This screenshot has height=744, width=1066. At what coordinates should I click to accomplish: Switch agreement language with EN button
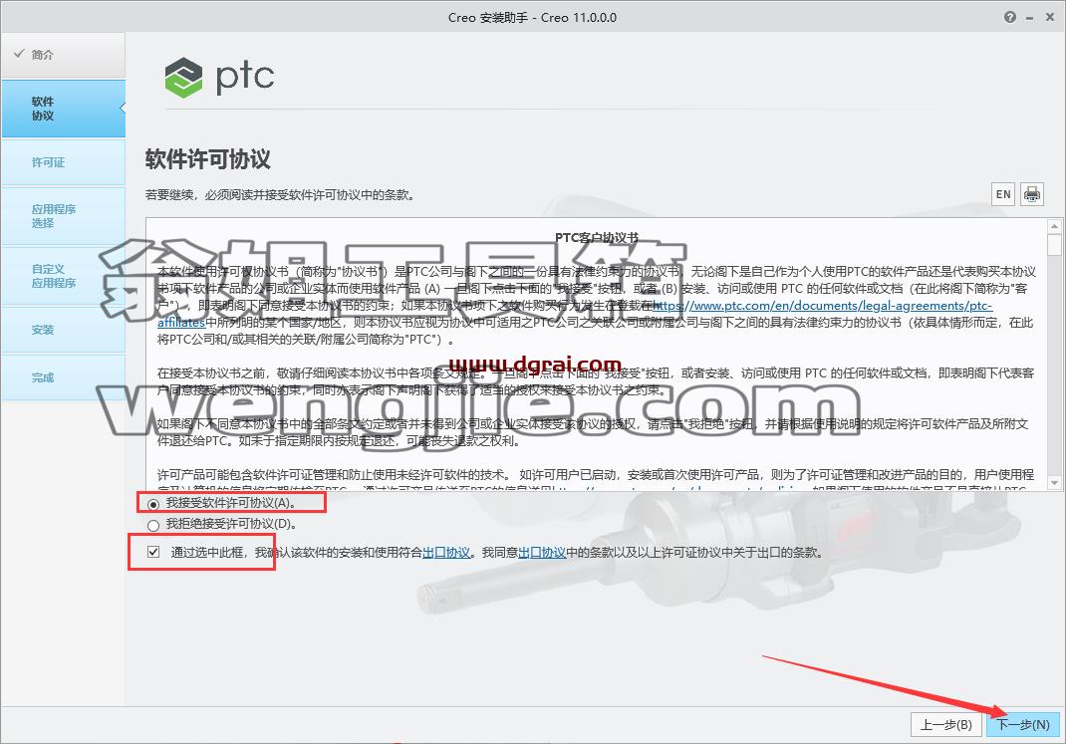click(1003, 194)
